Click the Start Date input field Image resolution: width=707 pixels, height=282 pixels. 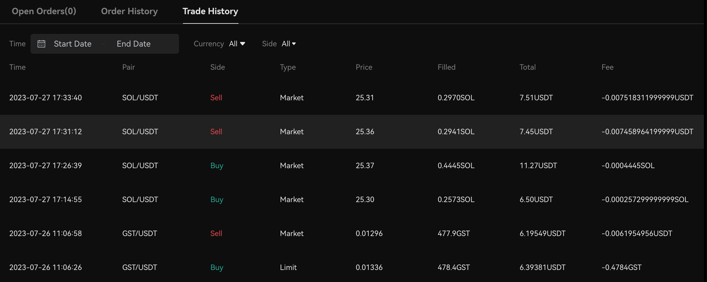pyautogui.click(x=73, y=44)
